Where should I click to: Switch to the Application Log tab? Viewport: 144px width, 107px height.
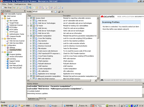[x=33, y=99]
